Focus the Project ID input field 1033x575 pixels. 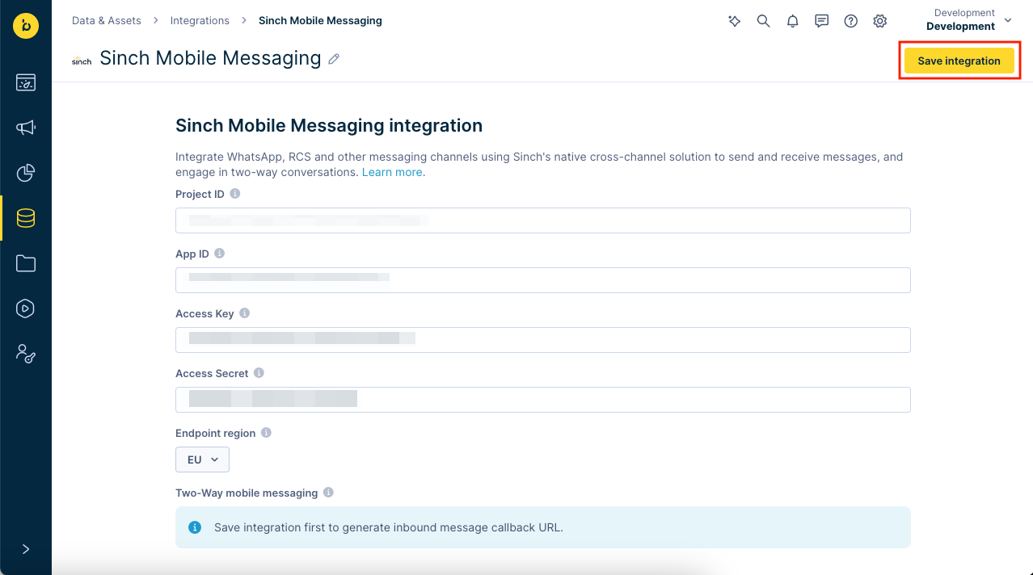543,220
